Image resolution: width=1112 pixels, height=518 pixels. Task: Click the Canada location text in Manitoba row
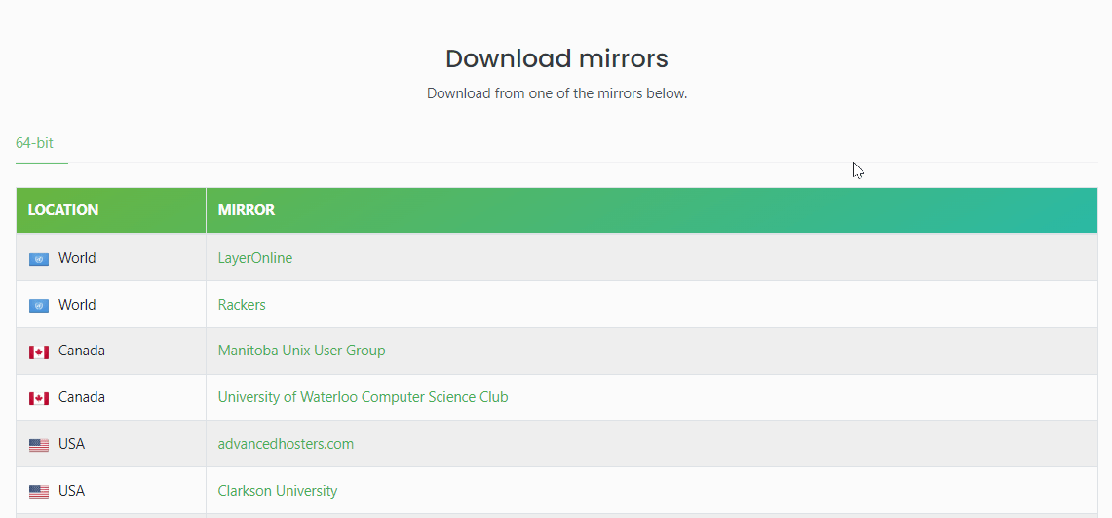[82, 351]
